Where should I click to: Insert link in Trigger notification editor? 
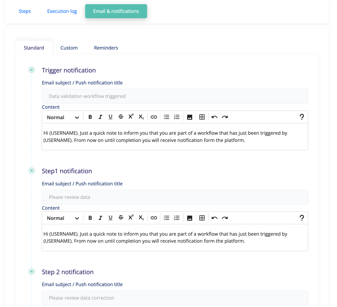point(154,117)
